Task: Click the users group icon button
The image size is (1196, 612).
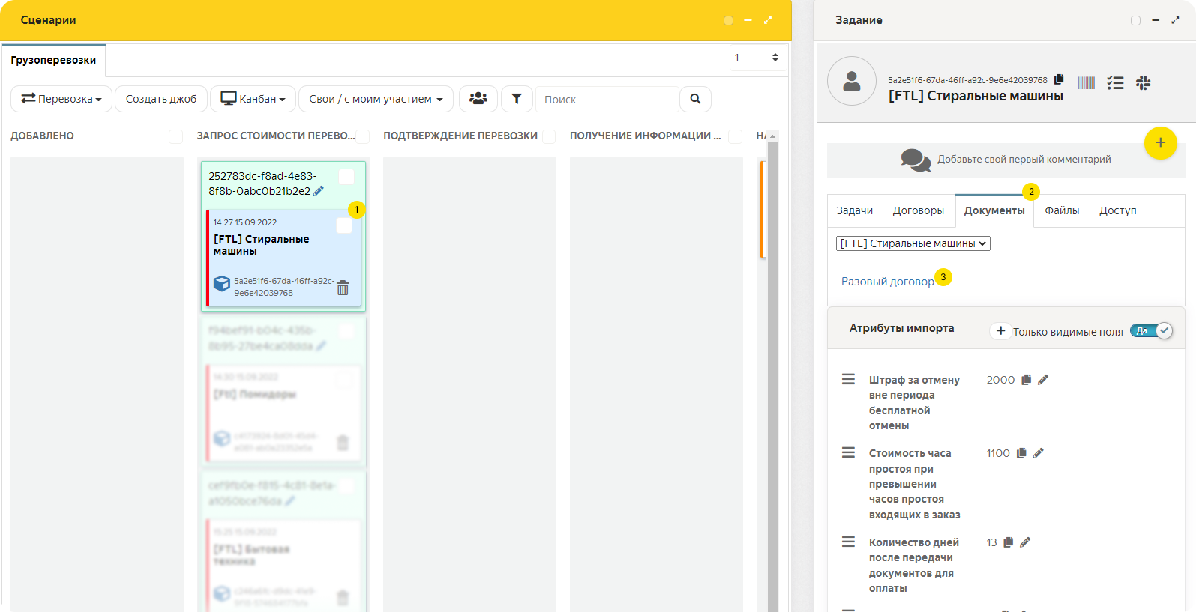Action: pos(478,99)
